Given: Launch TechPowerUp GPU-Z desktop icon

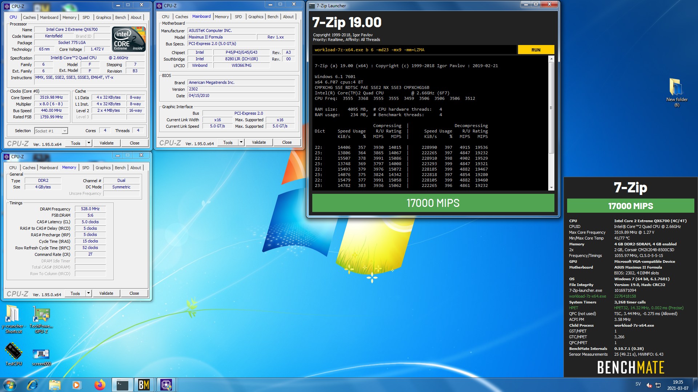Looking at the screenshot, I should (41, 319).
